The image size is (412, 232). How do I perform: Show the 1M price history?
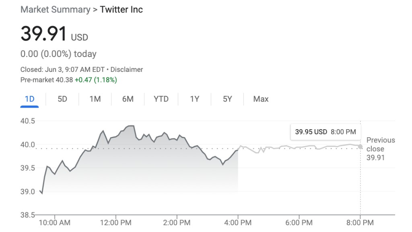[95, 99]
